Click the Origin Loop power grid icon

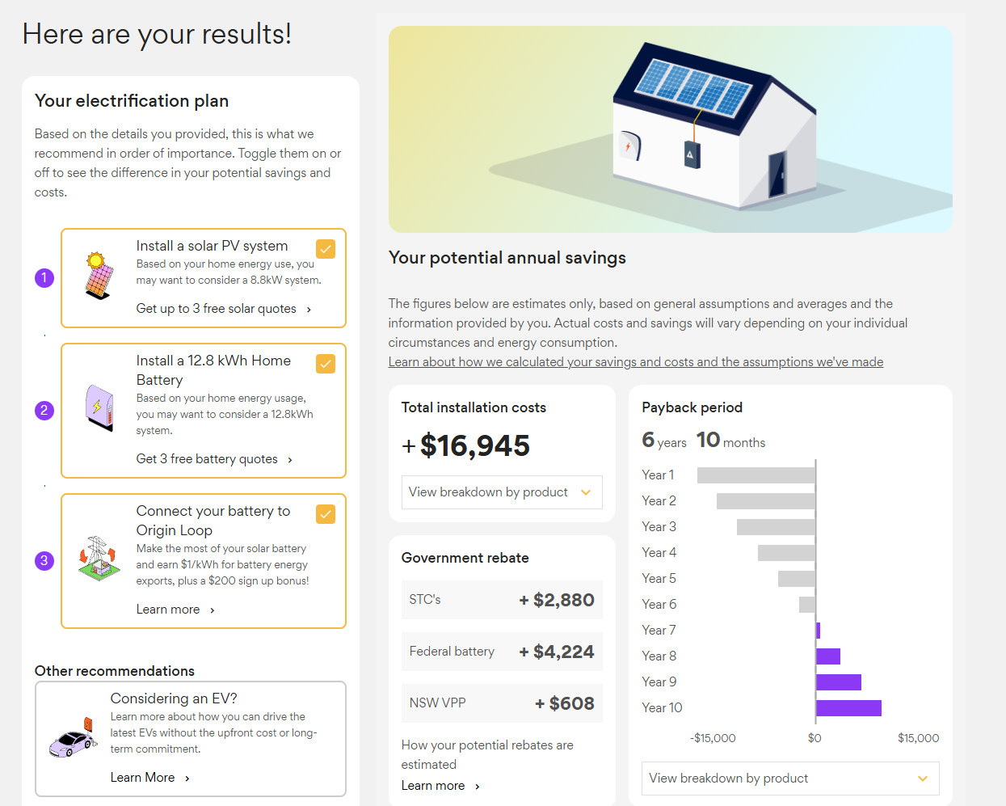[x=99, y=557]
